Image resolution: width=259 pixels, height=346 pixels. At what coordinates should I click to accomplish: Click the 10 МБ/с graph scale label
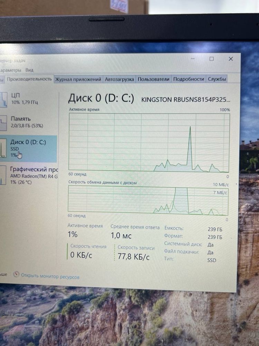(221, 184)
